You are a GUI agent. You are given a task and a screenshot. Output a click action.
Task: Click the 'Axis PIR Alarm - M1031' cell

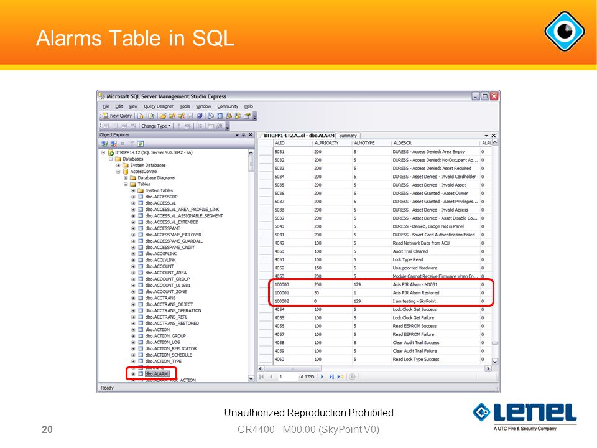435,284
